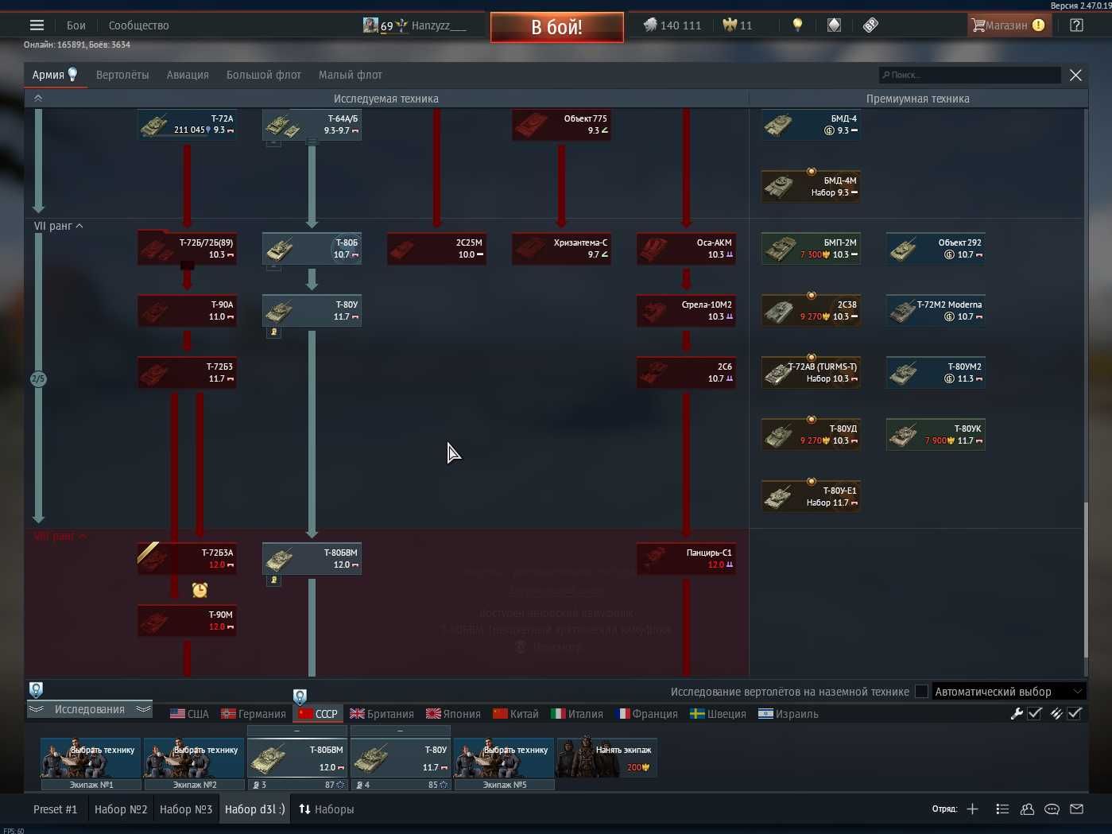Click the research tree vertical scrollbar
The image size is (1112, 834).
click(x=1086, y=580)
